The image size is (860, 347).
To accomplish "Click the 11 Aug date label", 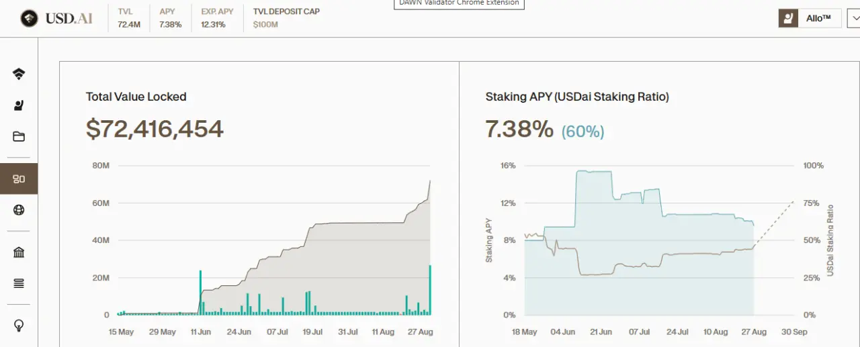I will (x=383, y=332).
